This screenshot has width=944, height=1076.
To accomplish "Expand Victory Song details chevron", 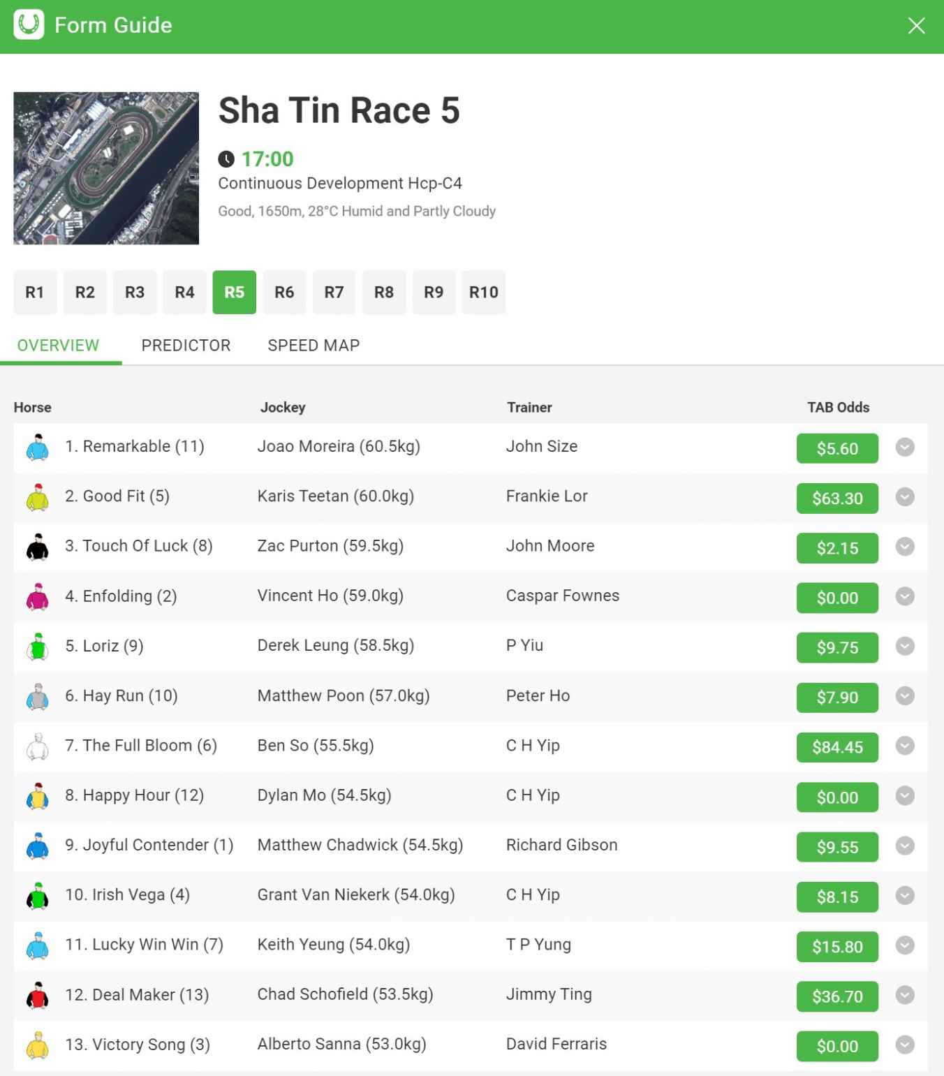I will 905,1045.
